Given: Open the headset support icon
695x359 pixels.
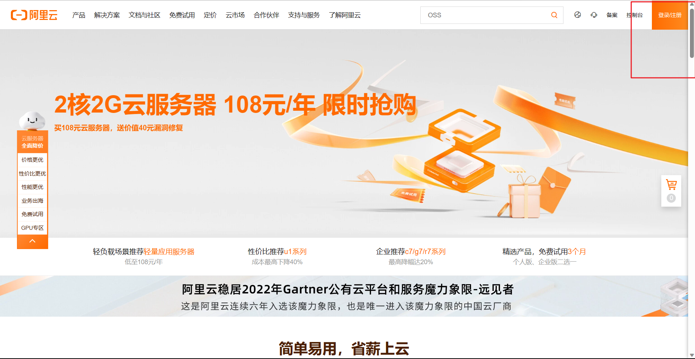Looking at the screenshot, I should click(594, 15).
